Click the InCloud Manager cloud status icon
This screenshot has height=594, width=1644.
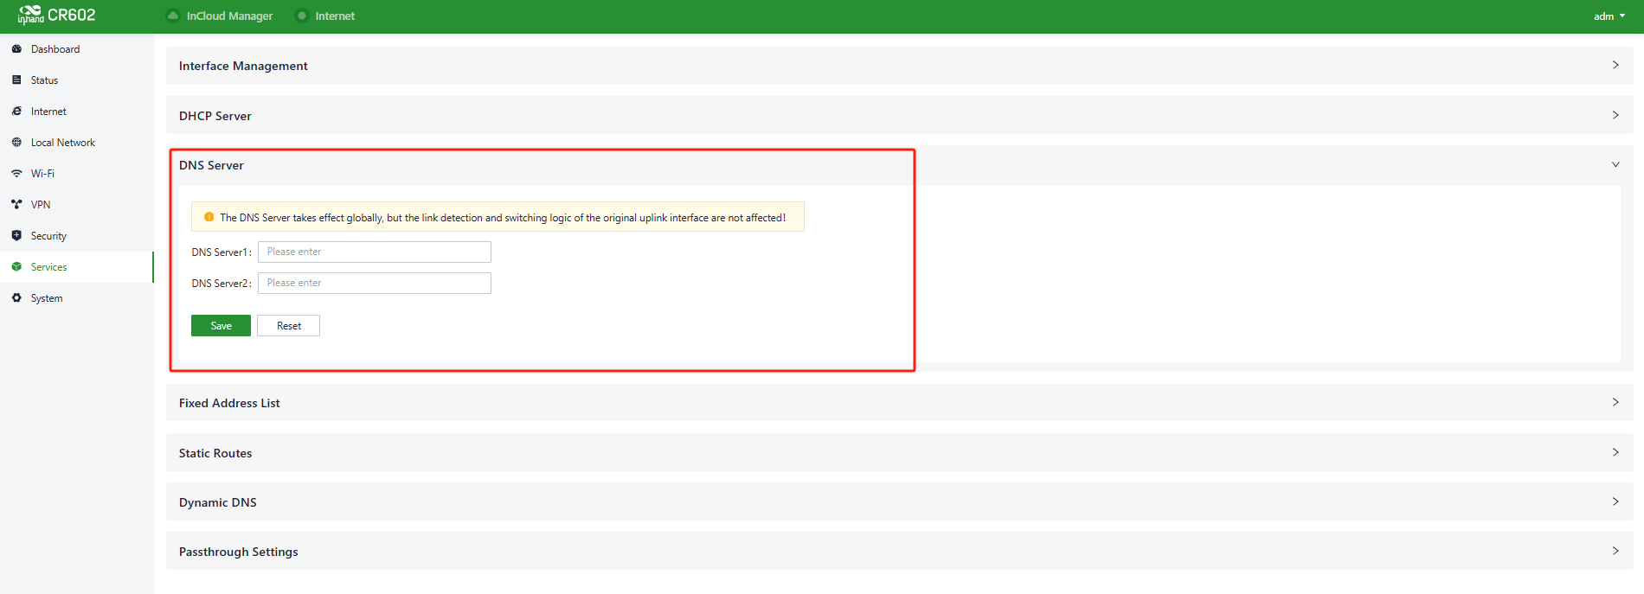[173, 16]
